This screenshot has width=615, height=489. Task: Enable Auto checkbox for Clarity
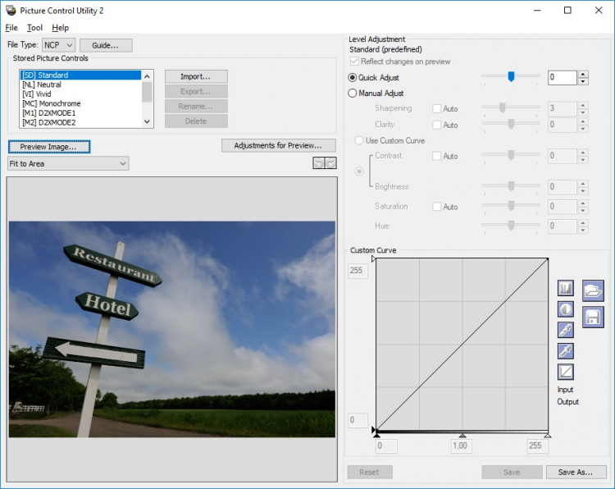[x=436, y=125]
